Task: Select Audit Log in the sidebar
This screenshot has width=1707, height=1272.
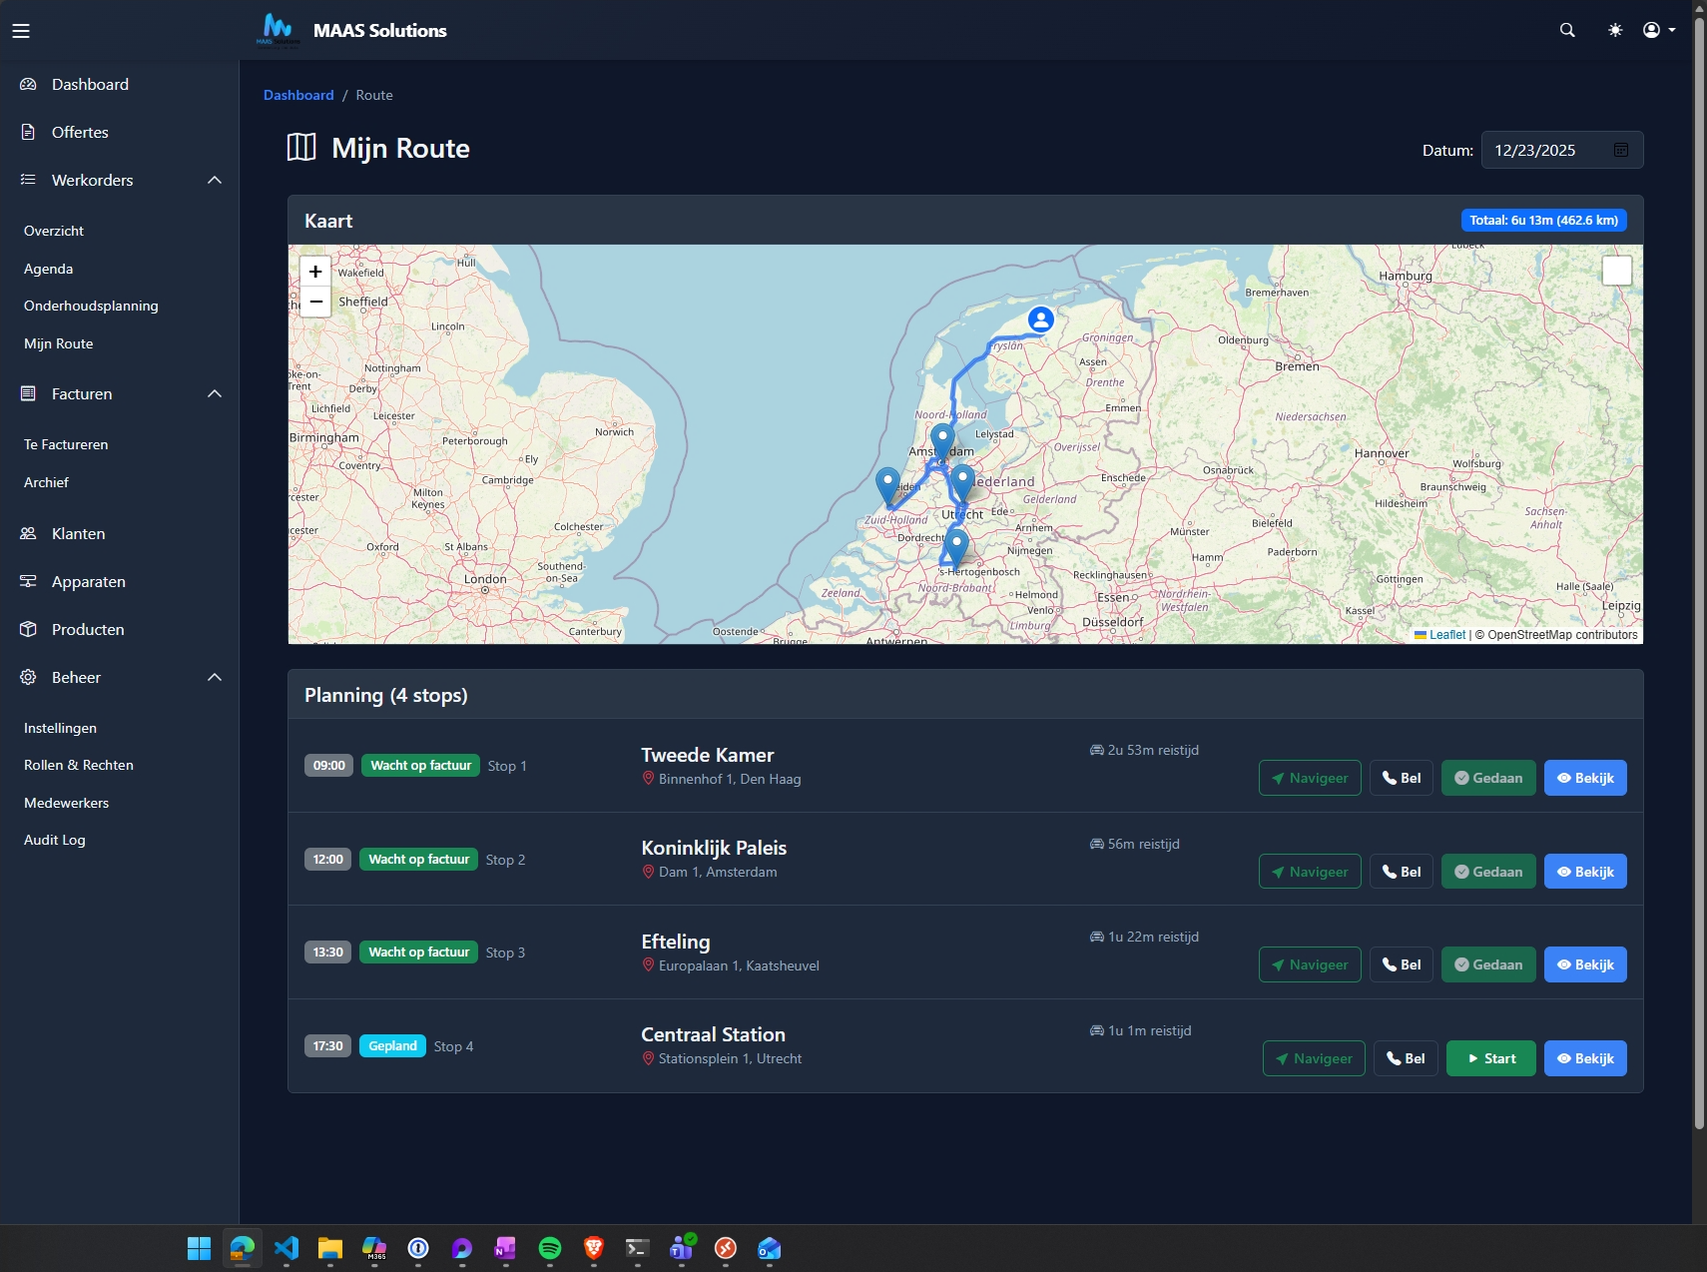Action: pyautogui.click(x=56, y=840)
